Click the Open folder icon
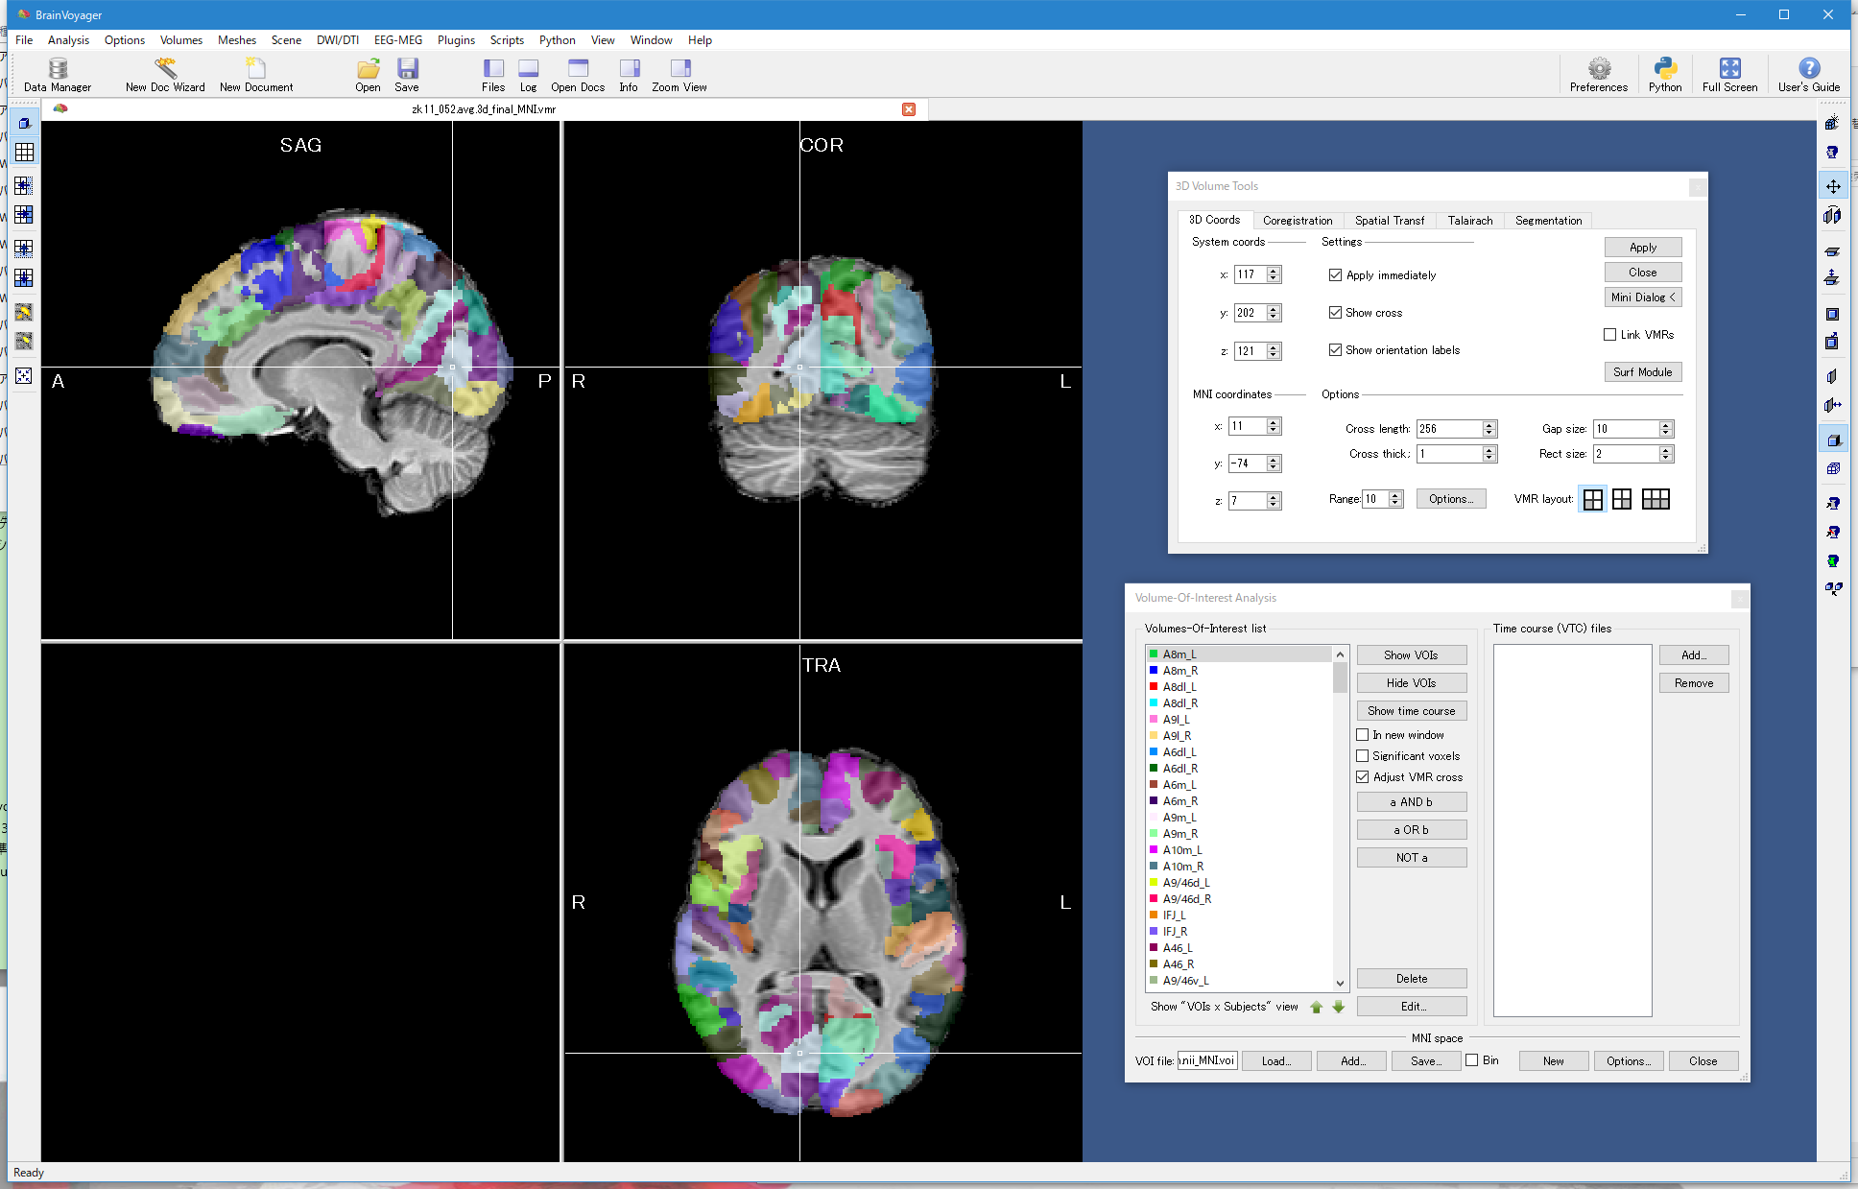This screenshot has height=1189, width=1858. click(x=369, y=75)
